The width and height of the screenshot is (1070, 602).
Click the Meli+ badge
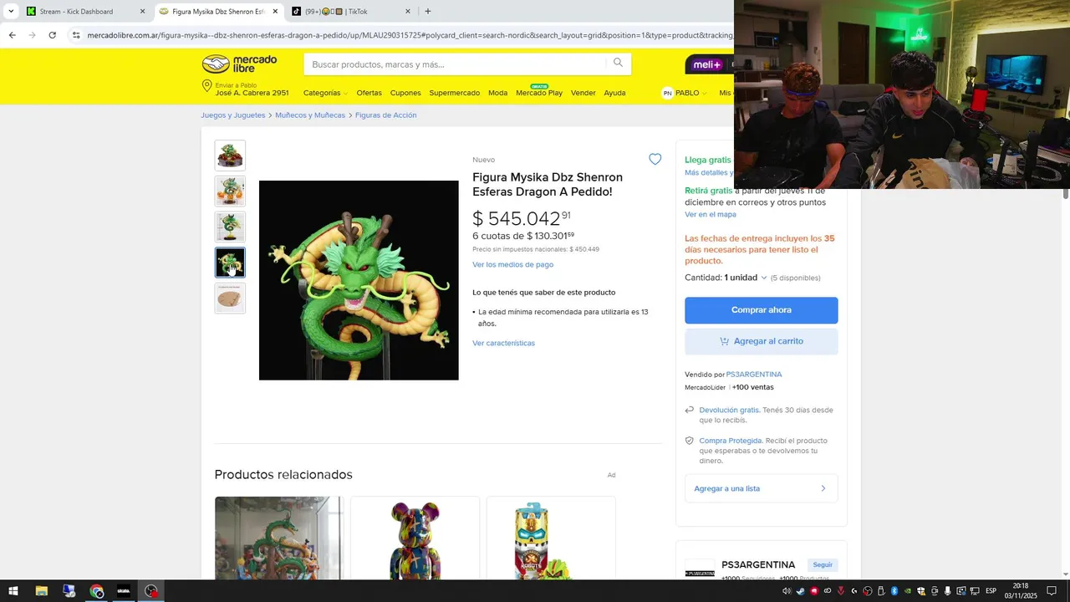pyautogui.click(x=709, y=64)
